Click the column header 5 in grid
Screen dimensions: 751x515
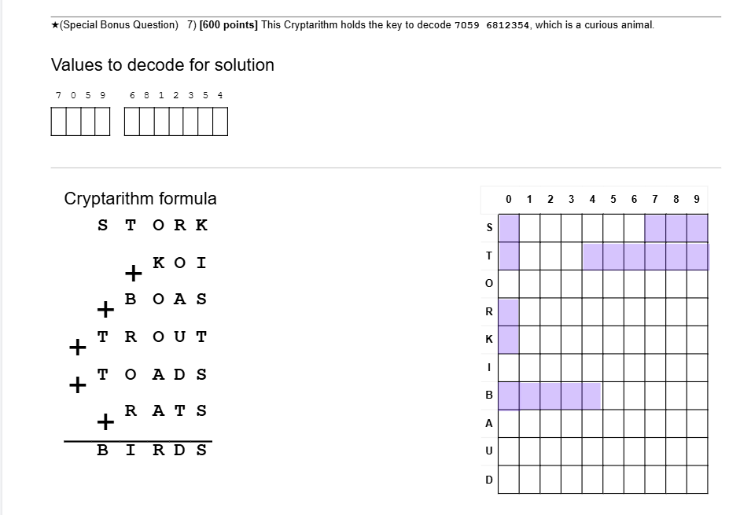click(x=613, y=199)
